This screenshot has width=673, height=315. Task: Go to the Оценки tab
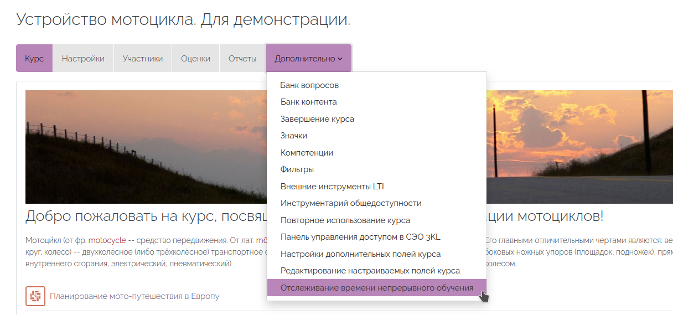pos(195,59)
